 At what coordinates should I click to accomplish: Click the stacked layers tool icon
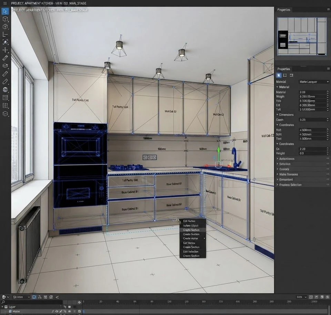(x=5, y=66)
